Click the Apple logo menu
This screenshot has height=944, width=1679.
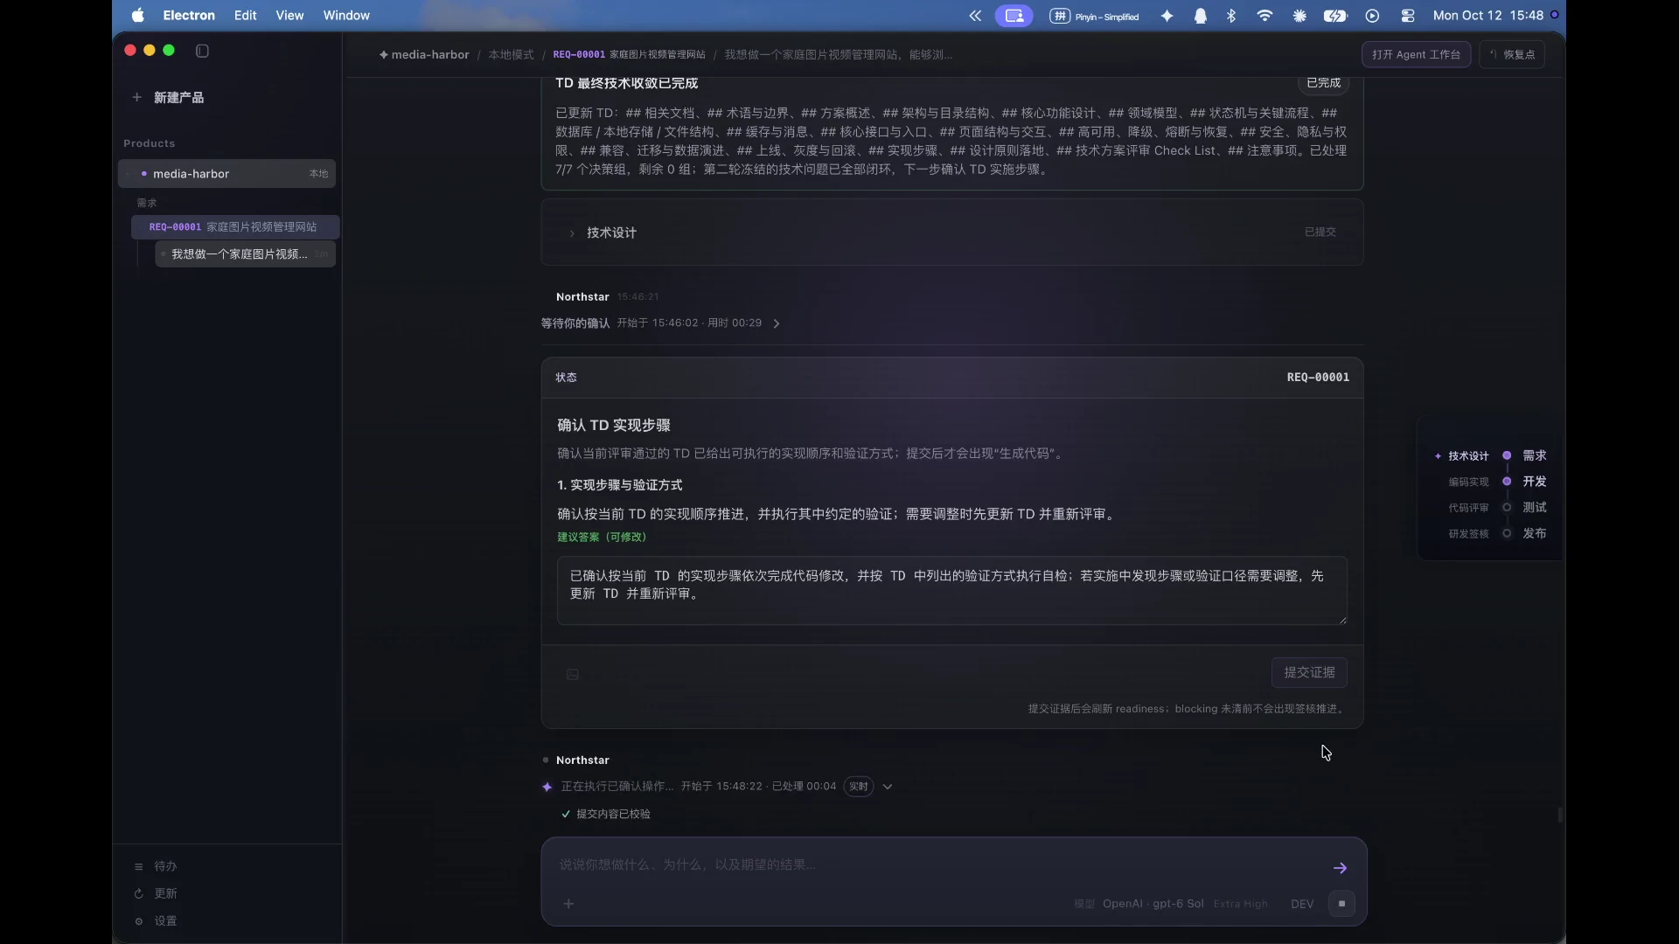tap(137, 16)
